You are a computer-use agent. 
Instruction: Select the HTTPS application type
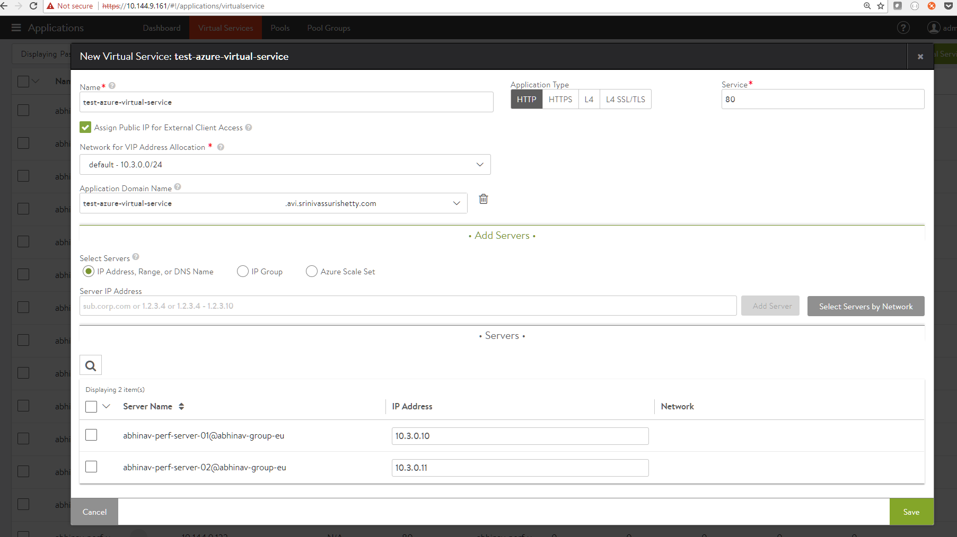pos(560,100)
